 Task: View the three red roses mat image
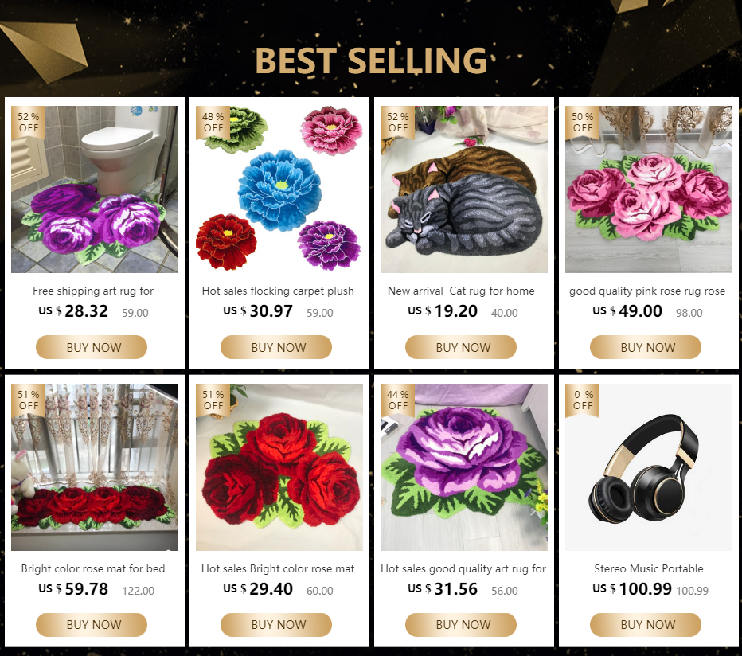pos(279,467)
